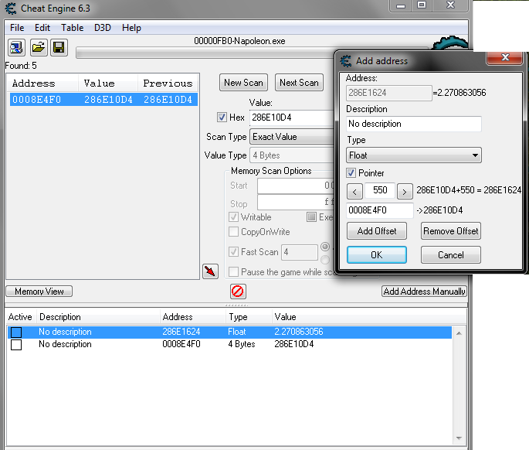Open the D3D menu
This screenshot has width=529, height=450.
click(x=103, y=28)
